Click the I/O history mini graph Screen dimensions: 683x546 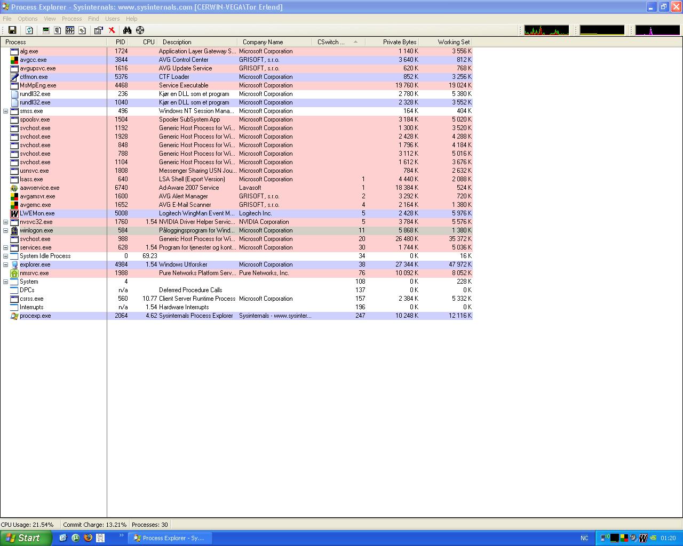[657, 30]
